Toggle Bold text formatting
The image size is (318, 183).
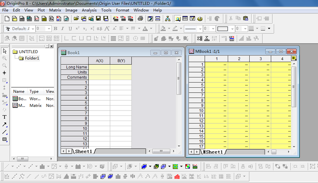pyautogui.click(x=56, y=29)
